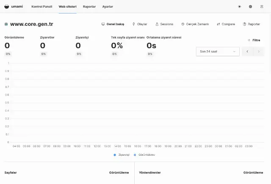This screenshot has height=184, width=271.
Task: Switch to Genel bakış tab
Action: (113, 24)
